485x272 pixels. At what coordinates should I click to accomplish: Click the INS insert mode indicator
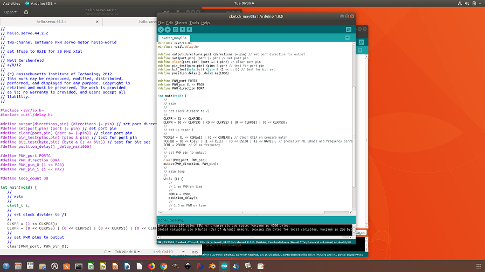coord(195,252)
